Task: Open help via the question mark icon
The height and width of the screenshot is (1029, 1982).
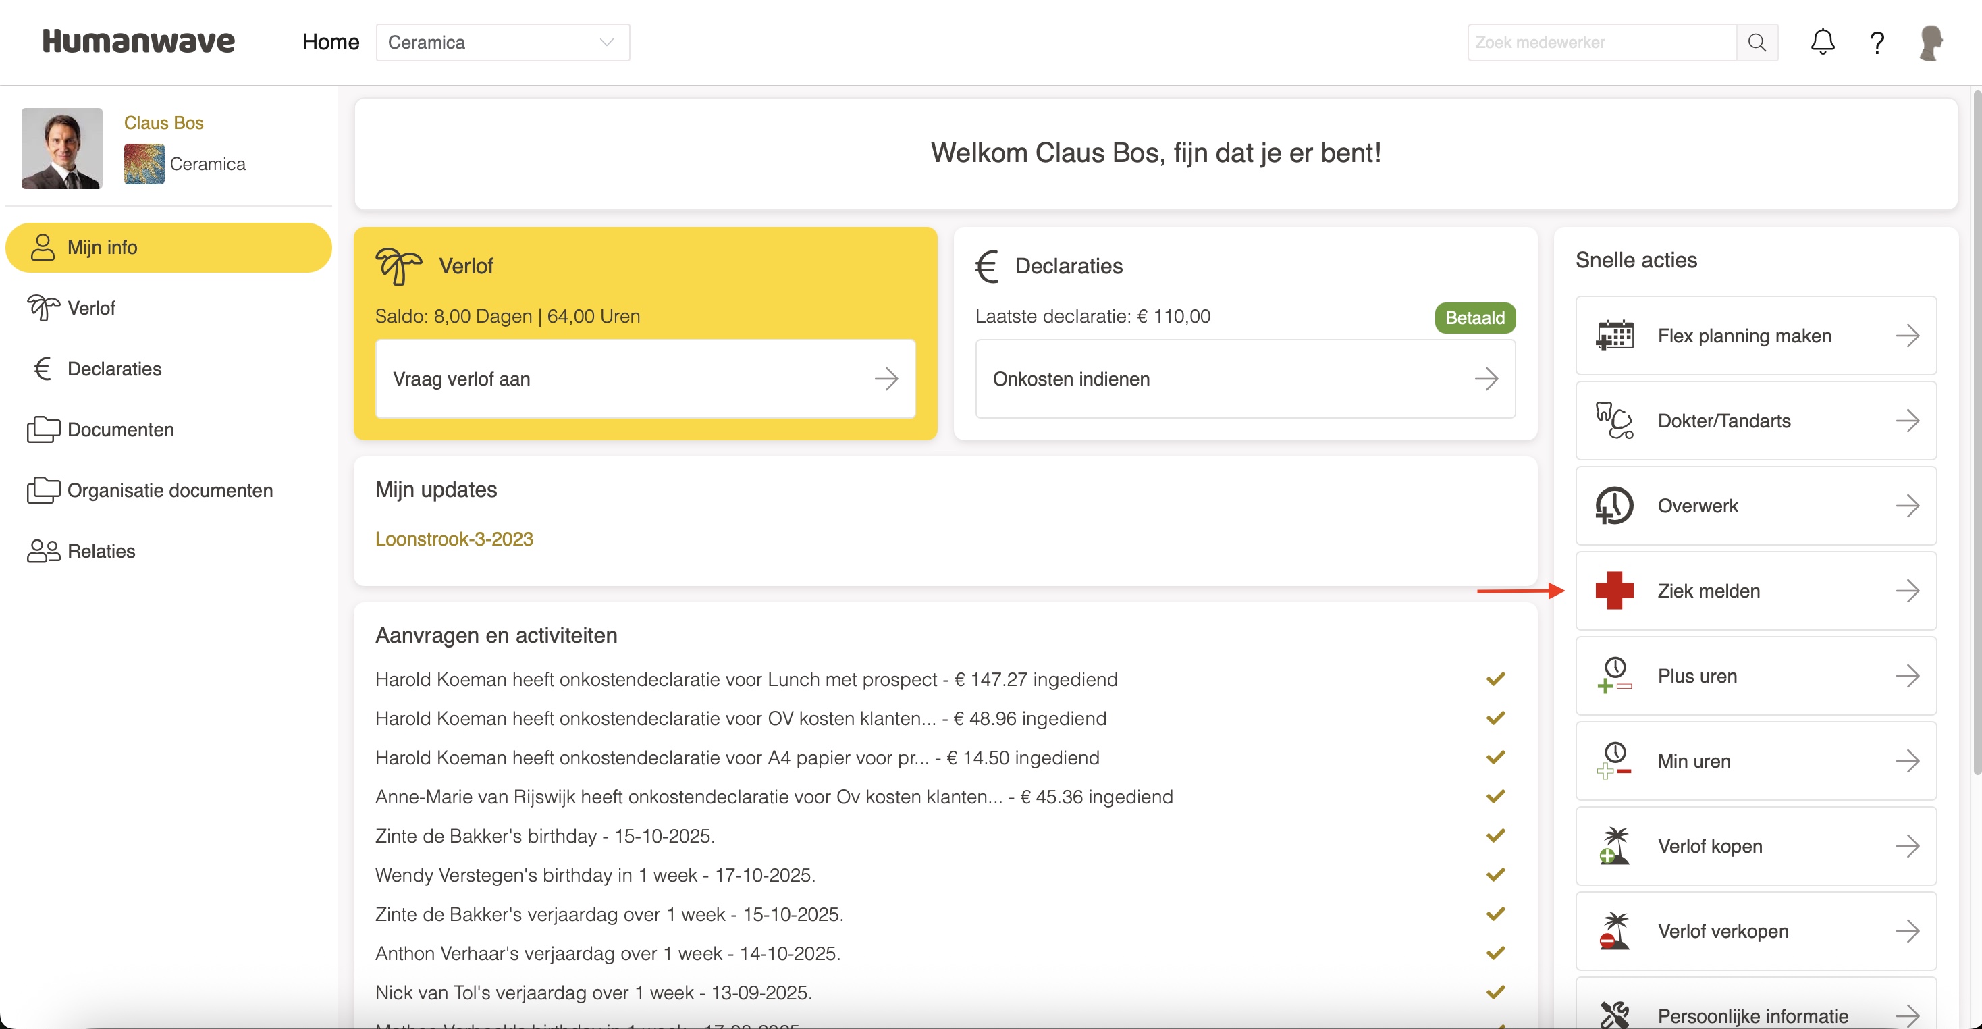Action: point(1877,43)
